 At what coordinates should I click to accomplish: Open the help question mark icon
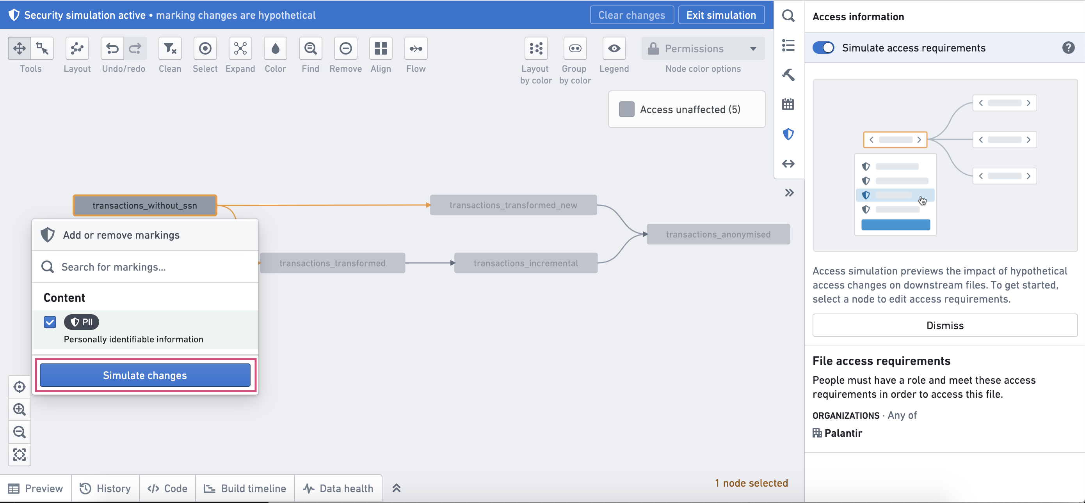point(1068,48)
